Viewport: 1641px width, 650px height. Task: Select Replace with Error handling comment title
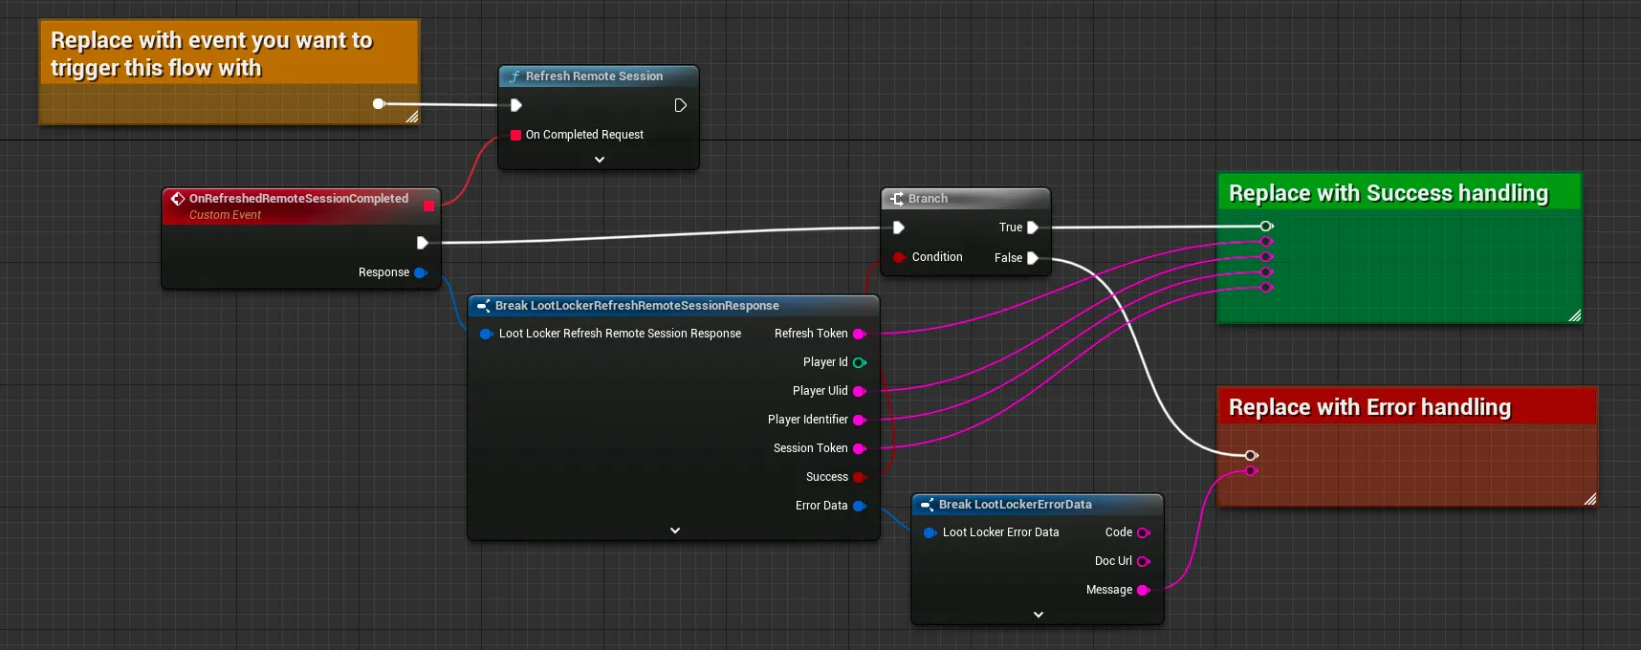pyautogui.click(x=1369, y=407)
